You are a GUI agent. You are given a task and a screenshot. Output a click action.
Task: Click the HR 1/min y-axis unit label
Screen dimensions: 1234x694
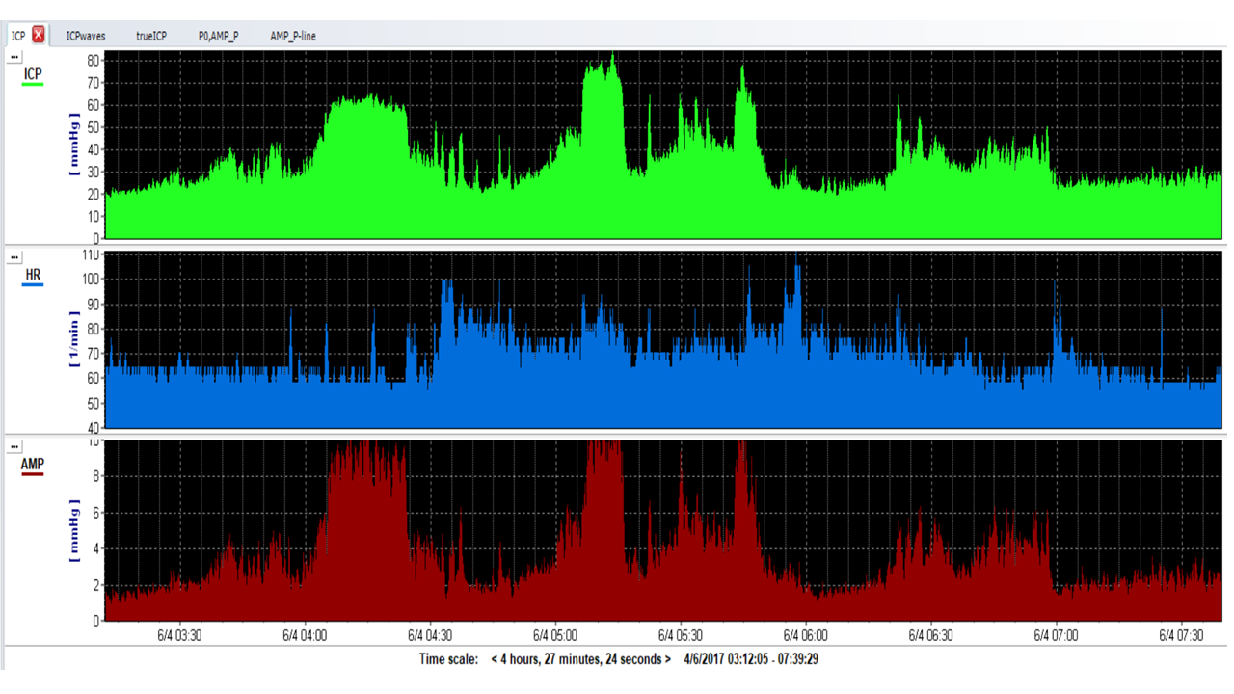click(x=74, y=339)
